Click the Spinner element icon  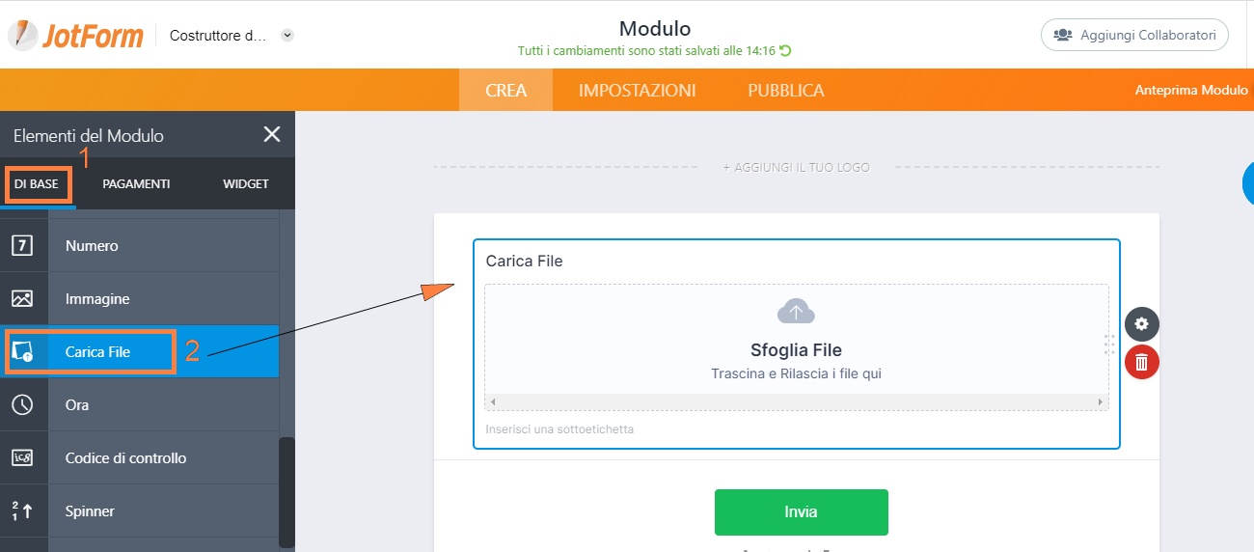click(22, 511)
